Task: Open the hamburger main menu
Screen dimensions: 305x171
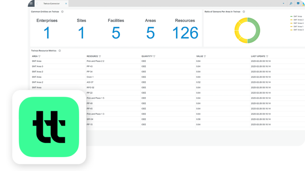Action: 31,3
